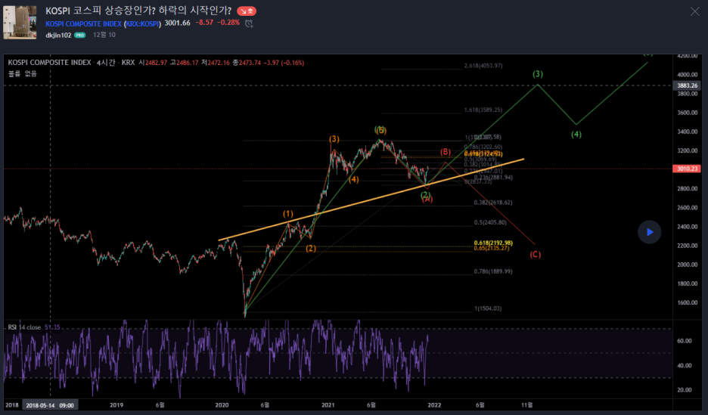Image resolution: width=708 pixels, height=415 pixels.
Task: Click the 2018-05-14 09:00 crosshair date label
Action: pyautogui.click(x=50, y=405)
